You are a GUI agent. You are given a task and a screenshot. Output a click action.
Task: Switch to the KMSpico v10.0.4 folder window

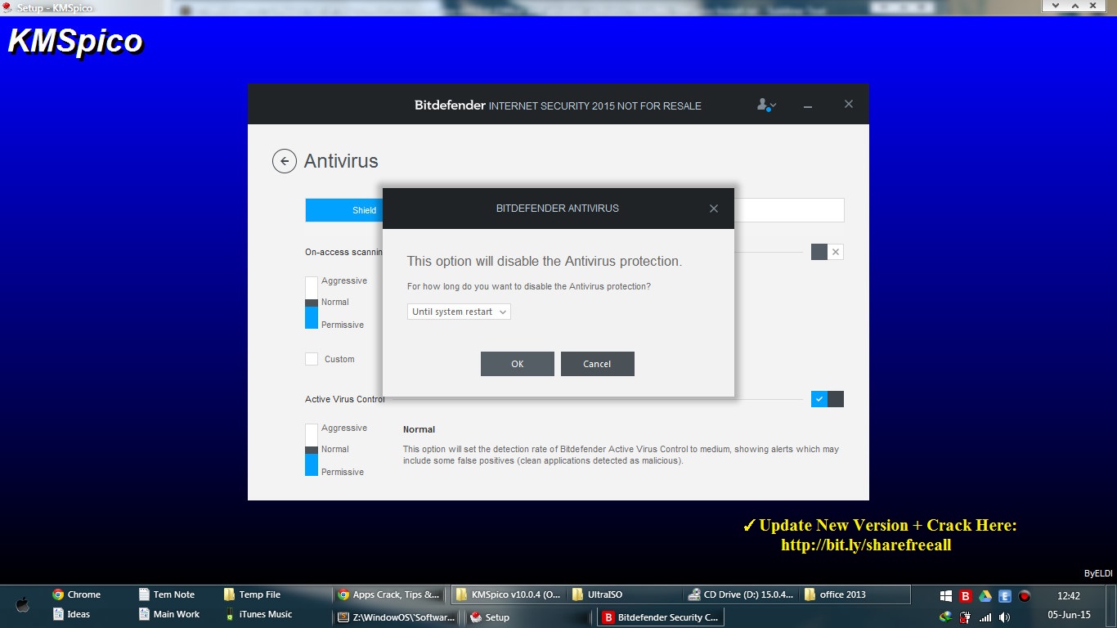click(509, 594)
